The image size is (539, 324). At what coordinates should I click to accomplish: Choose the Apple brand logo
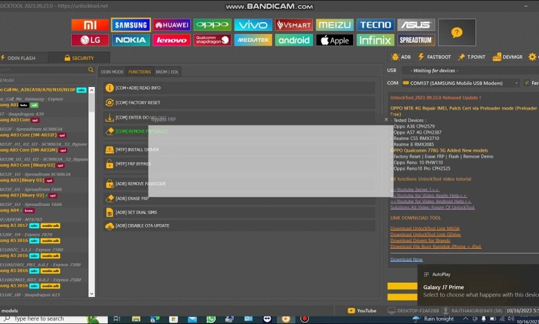(x=335, y=40)
